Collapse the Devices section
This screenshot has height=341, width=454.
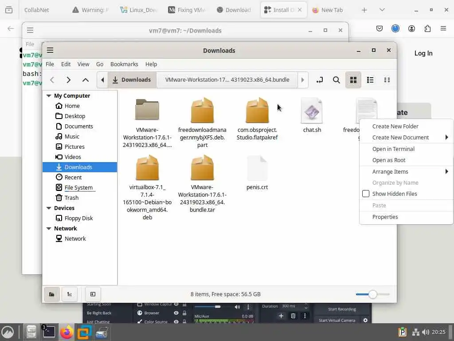pyautogui.click(x=49, y=208)
